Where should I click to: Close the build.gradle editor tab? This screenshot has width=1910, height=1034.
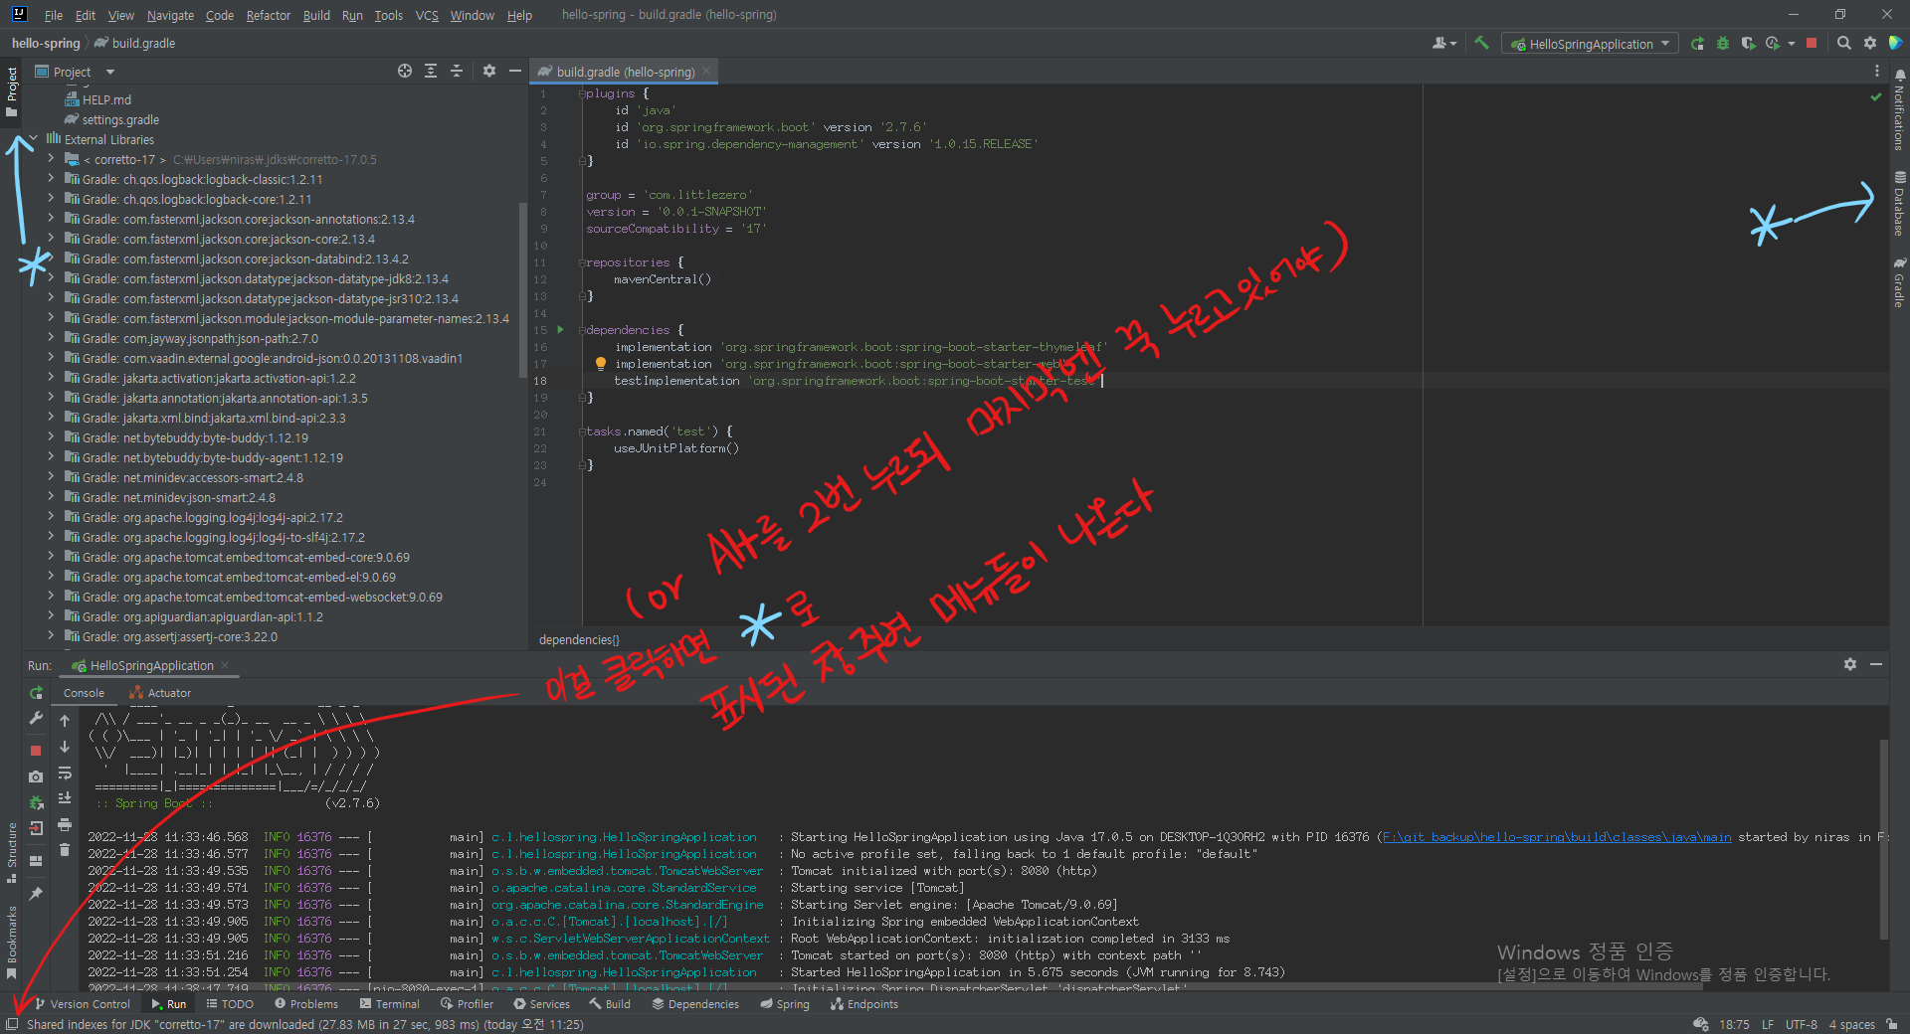click(706, 72)
